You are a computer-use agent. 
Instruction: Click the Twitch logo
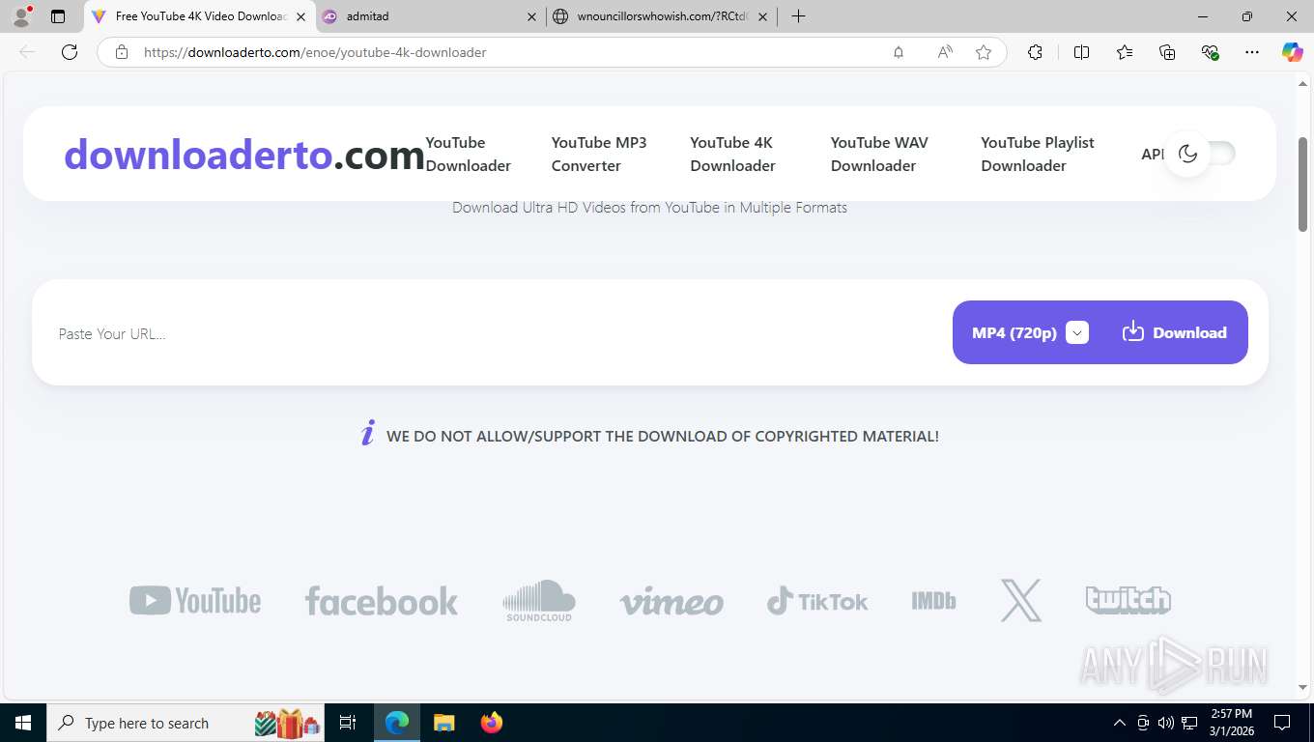(x=1128, y=600)
